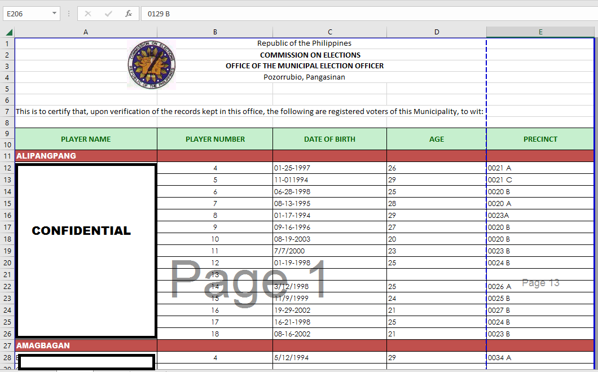Open the Insert Function fx button
The width and height of the screenshot is (598, 372).
[129, 14]
